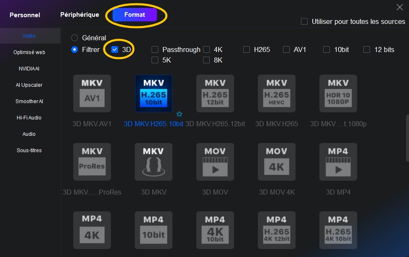Check the H265 filter checkbox
Image resolution: width=409 pixels, height=257 pixels.
coord(247,49)
